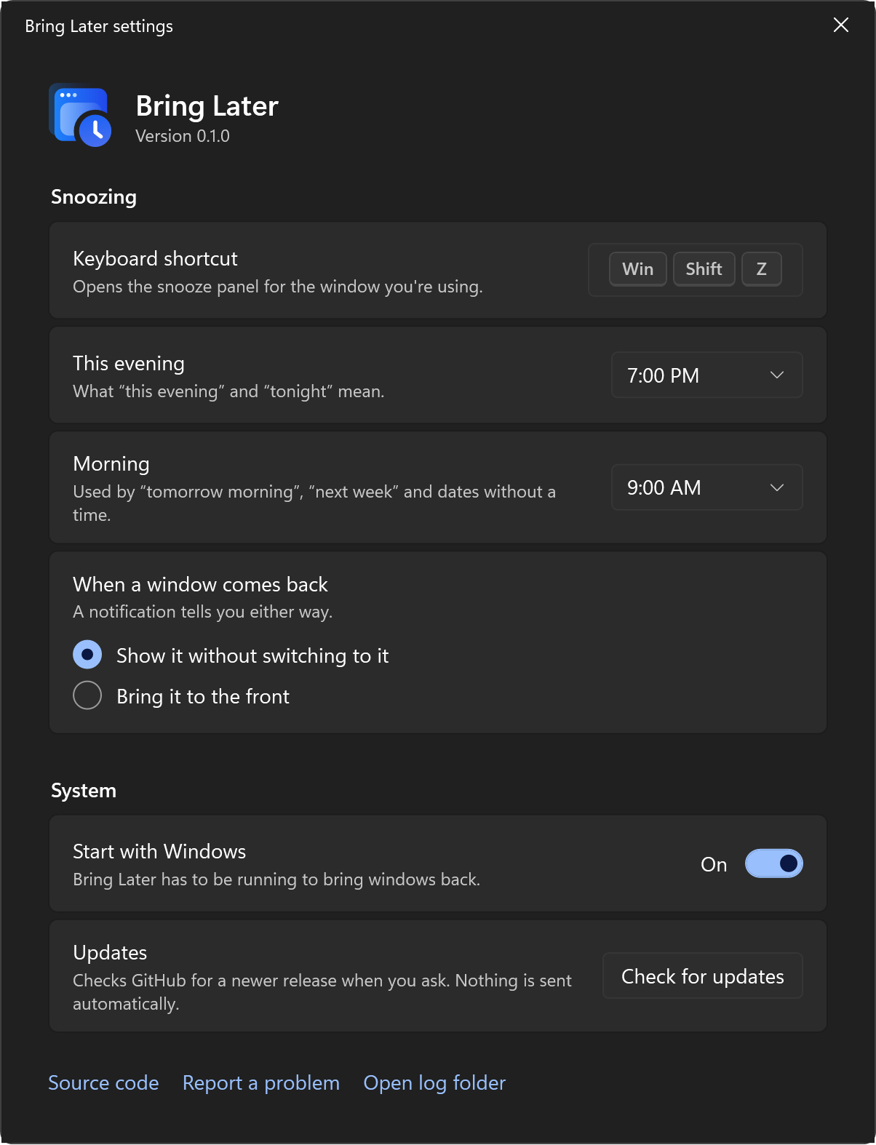876x1145 pixels.
Task: Click the 'Version 0.1.0' text
Action: pos(183,137)
